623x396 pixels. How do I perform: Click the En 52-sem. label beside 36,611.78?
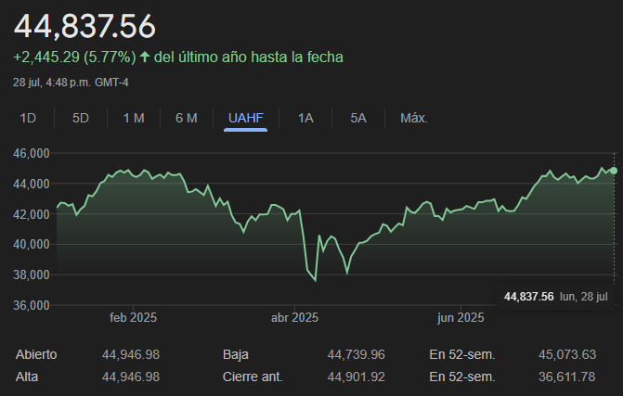click(462, 377)
